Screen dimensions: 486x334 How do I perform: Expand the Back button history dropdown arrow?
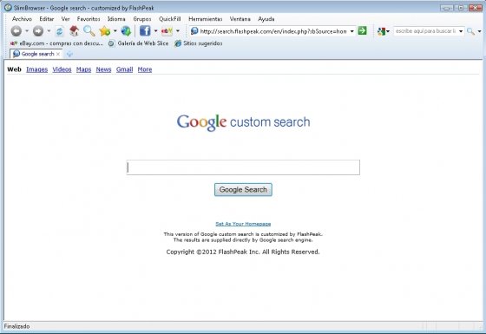(x=27, y=31)
